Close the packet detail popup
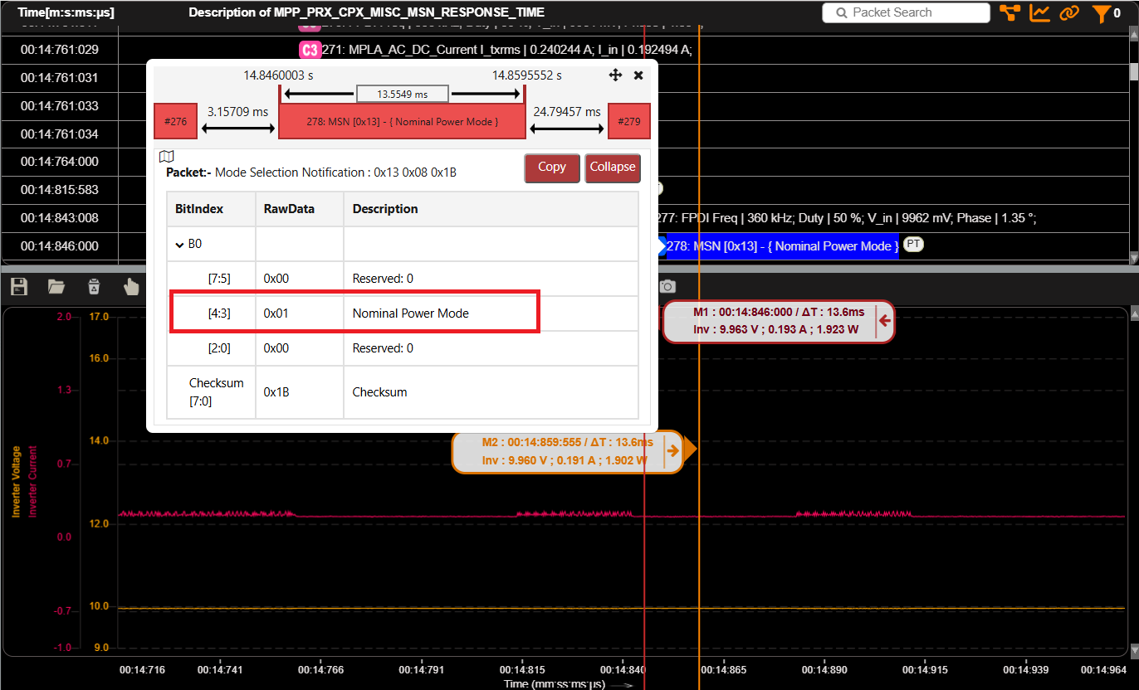Viewport: 1139px width, 690px height. pos(638,75)
